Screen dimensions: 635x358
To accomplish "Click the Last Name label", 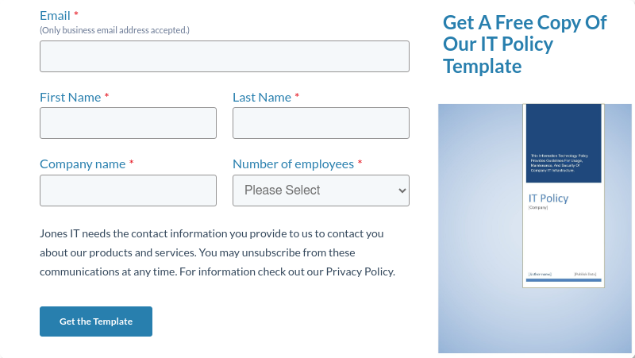I will pyautogui.click(x=262, y=97).
